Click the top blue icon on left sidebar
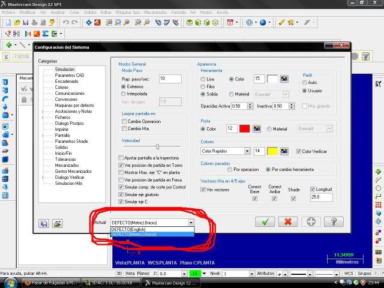Image resolution: width=384 pixels, height=288 pixels. click(5, 82)
